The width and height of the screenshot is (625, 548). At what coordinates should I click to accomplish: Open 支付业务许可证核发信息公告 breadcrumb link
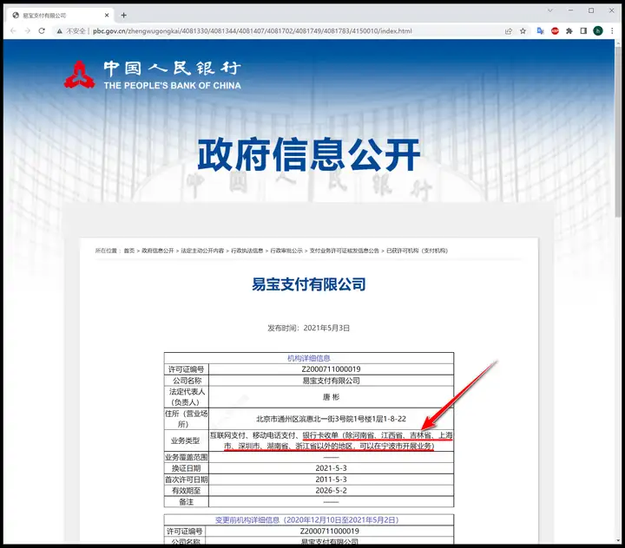(x=345, y=251)
